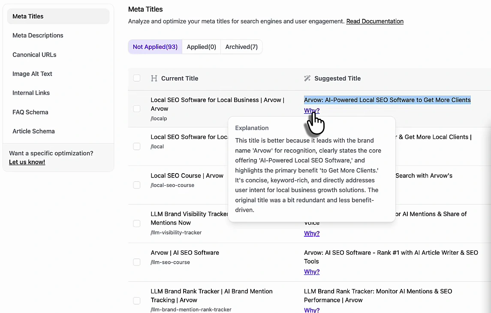The height and width of the screenshot is (313, 491).
Task: Switch to the Applied(0) tab
Action: click(202, 47)
